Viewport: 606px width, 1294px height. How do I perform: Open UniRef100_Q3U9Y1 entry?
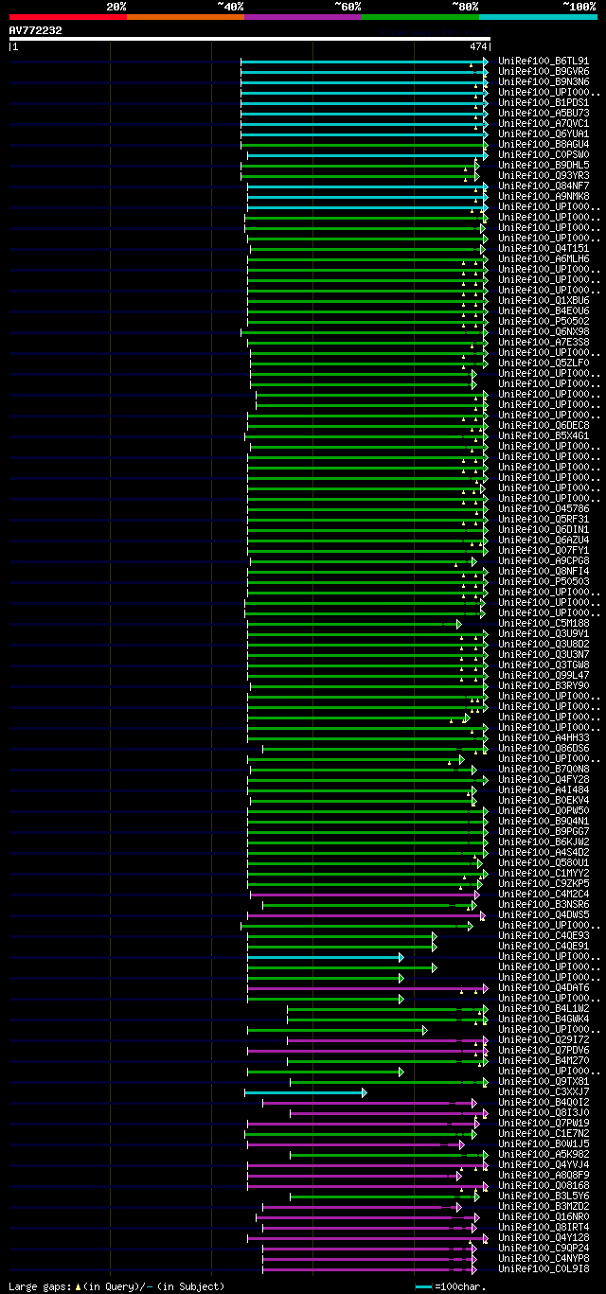click(x=545, y=633)
